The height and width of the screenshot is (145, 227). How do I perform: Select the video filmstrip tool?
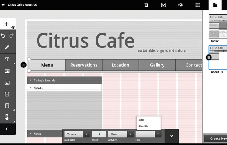pos(7,94)
